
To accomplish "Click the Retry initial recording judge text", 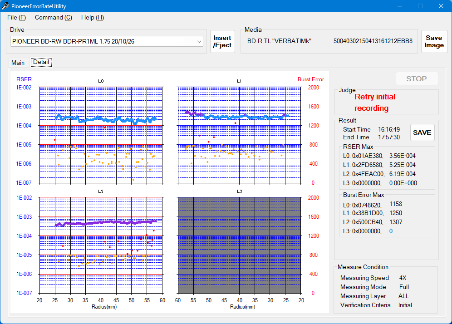I will click(374, 103).
